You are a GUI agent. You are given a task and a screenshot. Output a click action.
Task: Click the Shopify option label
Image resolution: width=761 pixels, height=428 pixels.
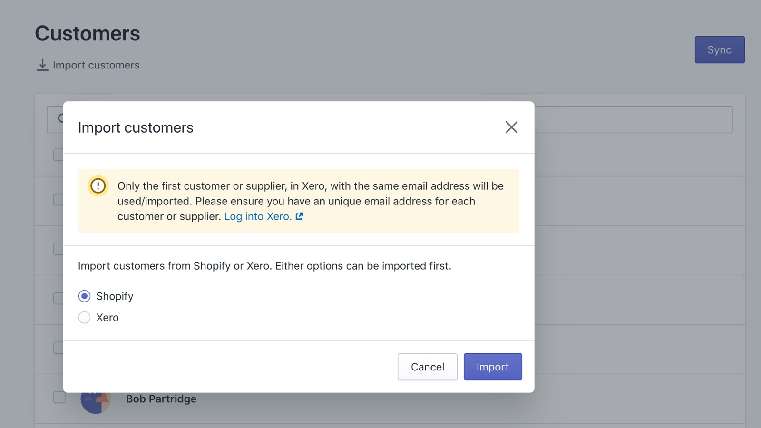point(115,296)
